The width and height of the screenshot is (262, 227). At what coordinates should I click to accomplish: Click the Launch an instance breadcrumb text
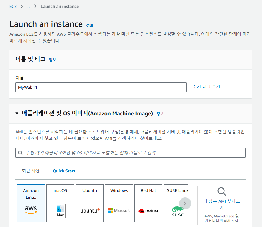pyautogui.click(x=60, y=7)
